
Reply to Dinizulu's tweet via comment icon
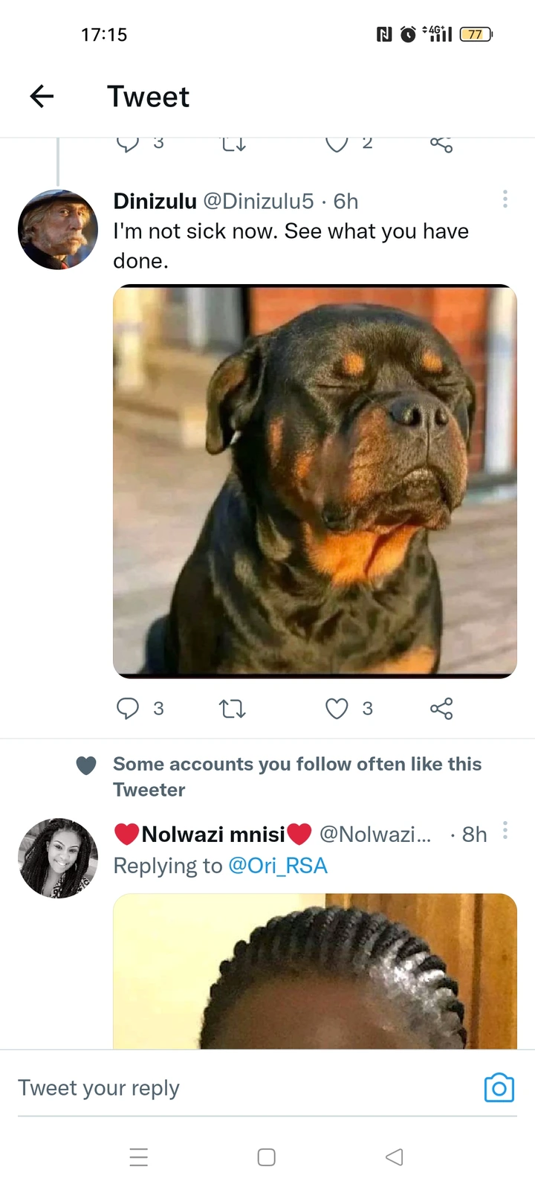pyautogui.click(x=128, y=709)
